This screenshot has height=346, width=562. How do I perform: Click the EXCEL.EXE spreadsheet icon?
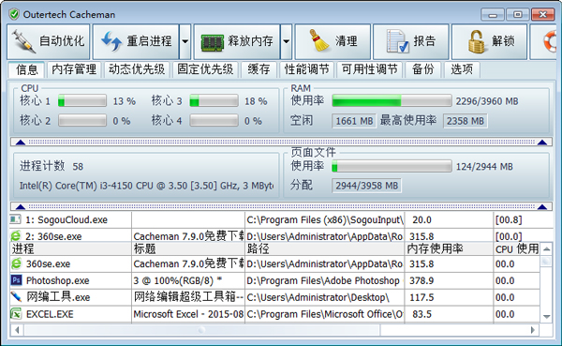pos(17,314)
